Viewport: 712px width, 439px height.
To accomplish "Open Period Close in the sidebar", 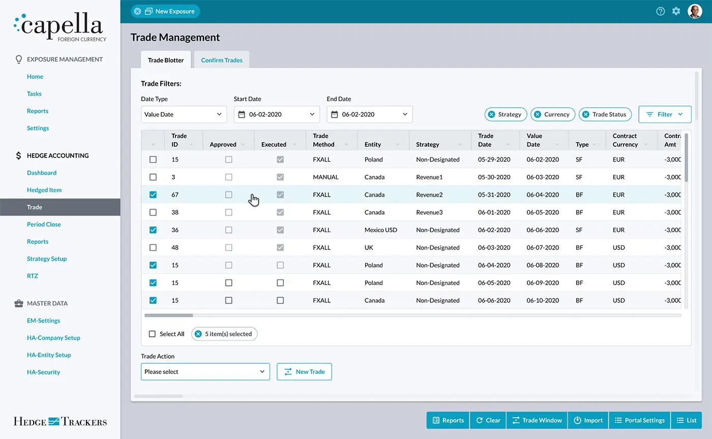I will [x=44, y=224].
